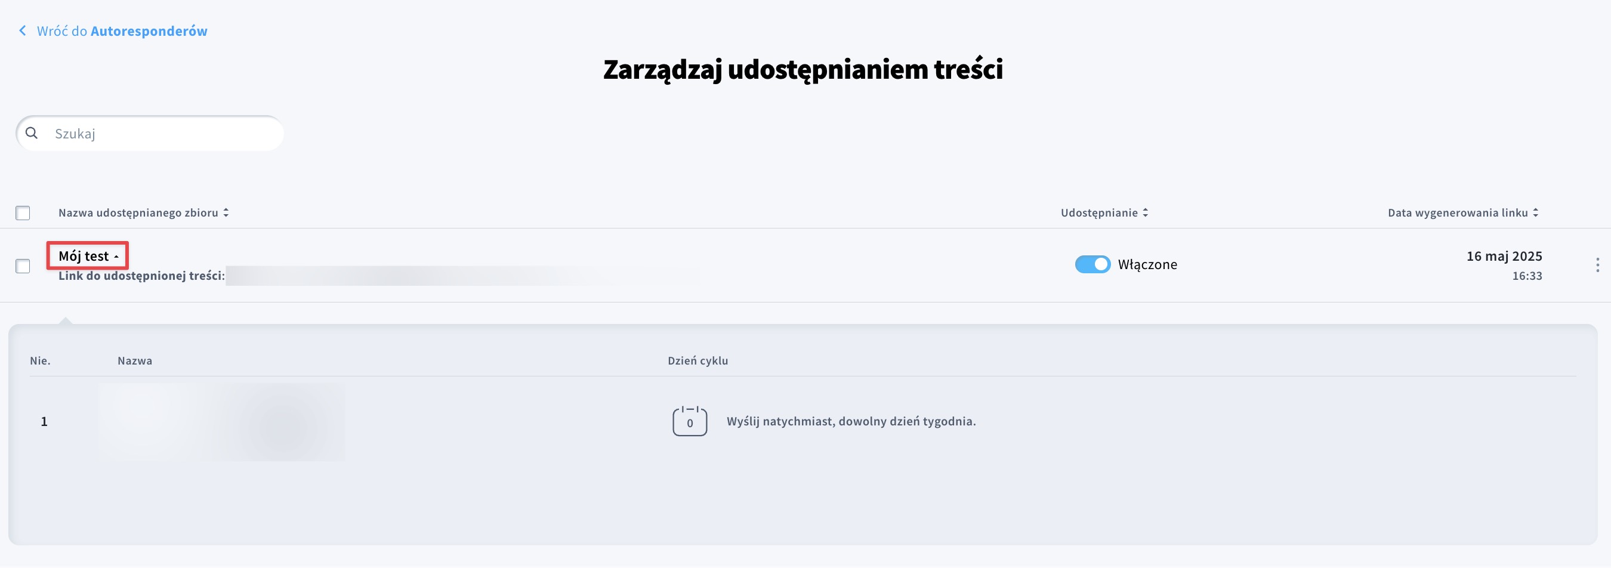This screenshot has width=1611, height=568.
Task: Click the day 0 calendar icon
Action: point(689,422)
